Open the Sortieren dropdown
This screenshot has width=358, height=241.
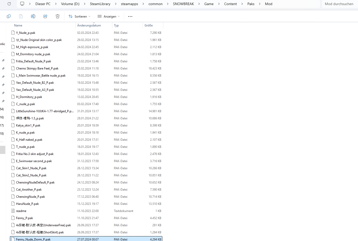(x=79, y=16)
